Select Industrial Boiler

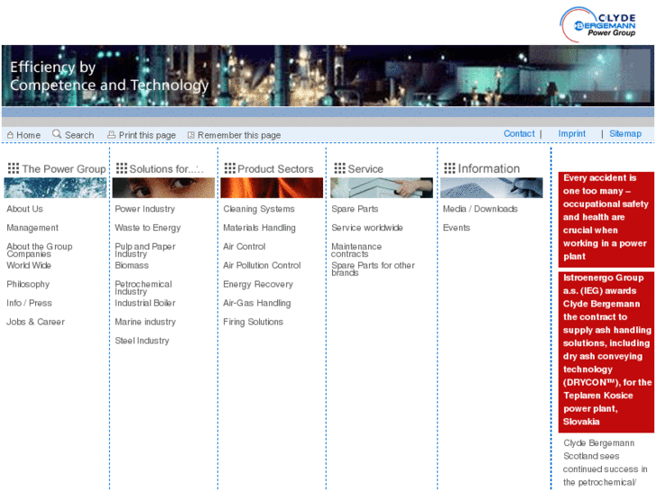click(x=145, y=303)
